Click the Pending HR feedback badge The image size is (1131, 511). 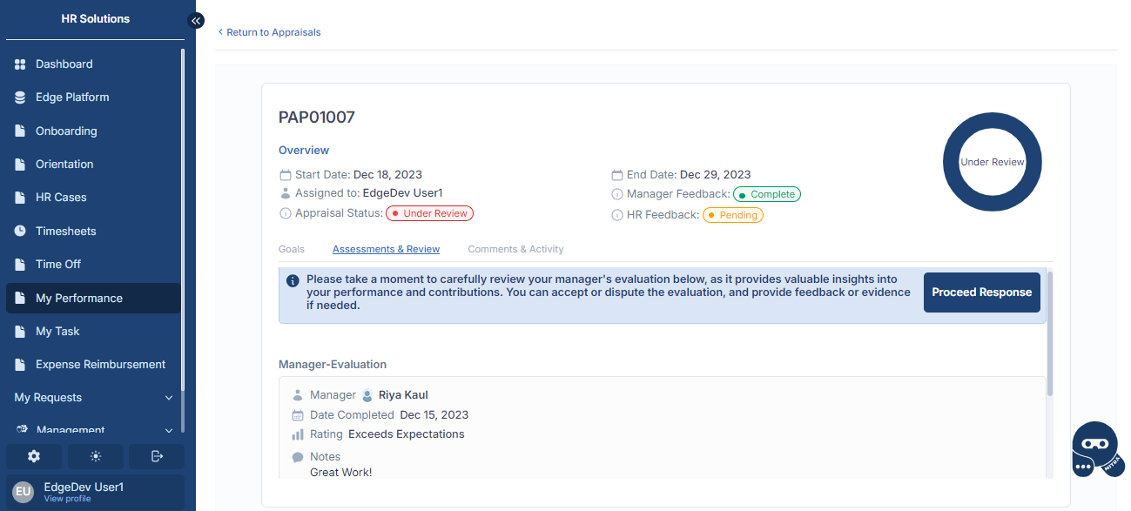point(733,215)
